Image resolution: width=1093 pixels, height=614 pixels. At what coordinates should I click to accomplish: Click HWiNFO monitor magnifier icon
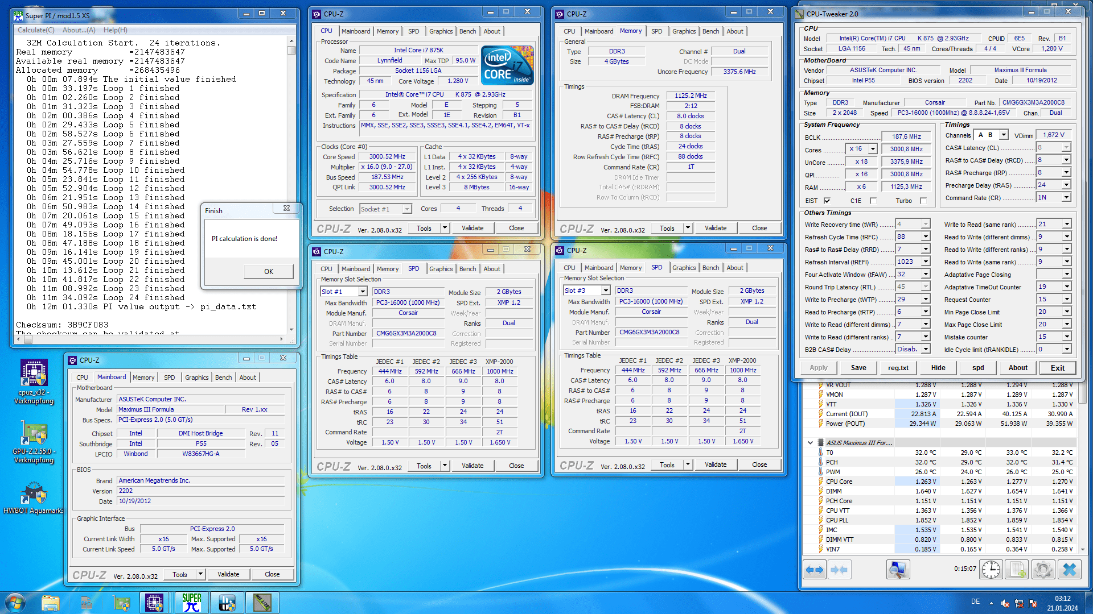pyautogui.click(x=898, y=570)
